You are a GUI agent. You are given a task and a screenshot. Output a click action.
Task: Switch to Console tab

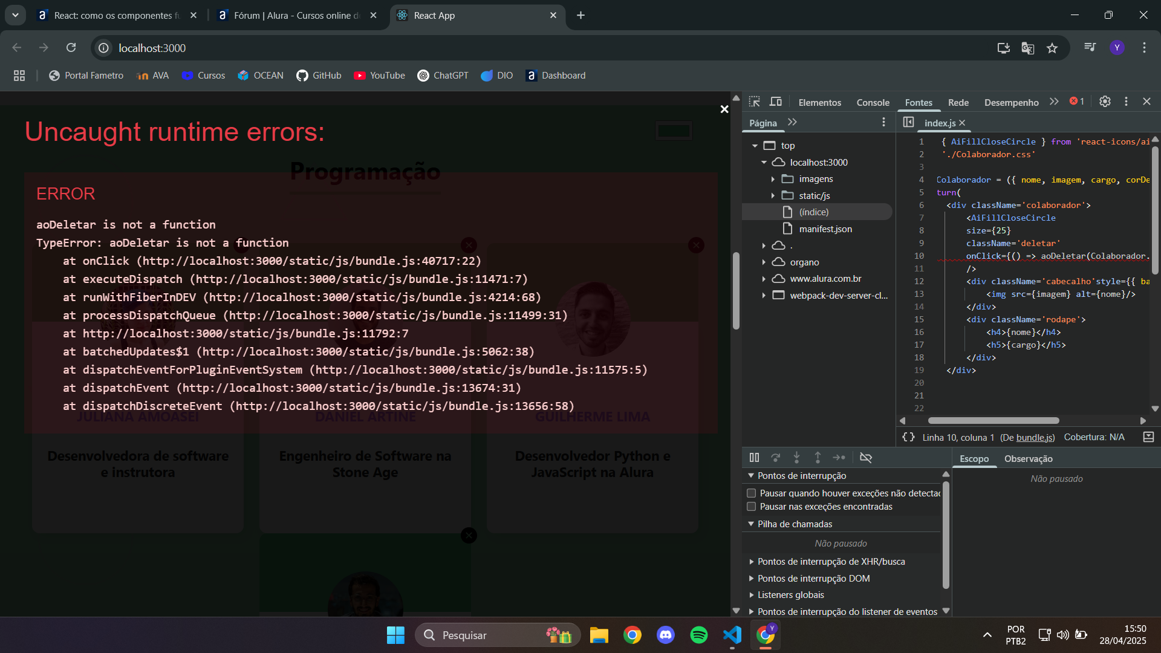[x=873, y=102]
